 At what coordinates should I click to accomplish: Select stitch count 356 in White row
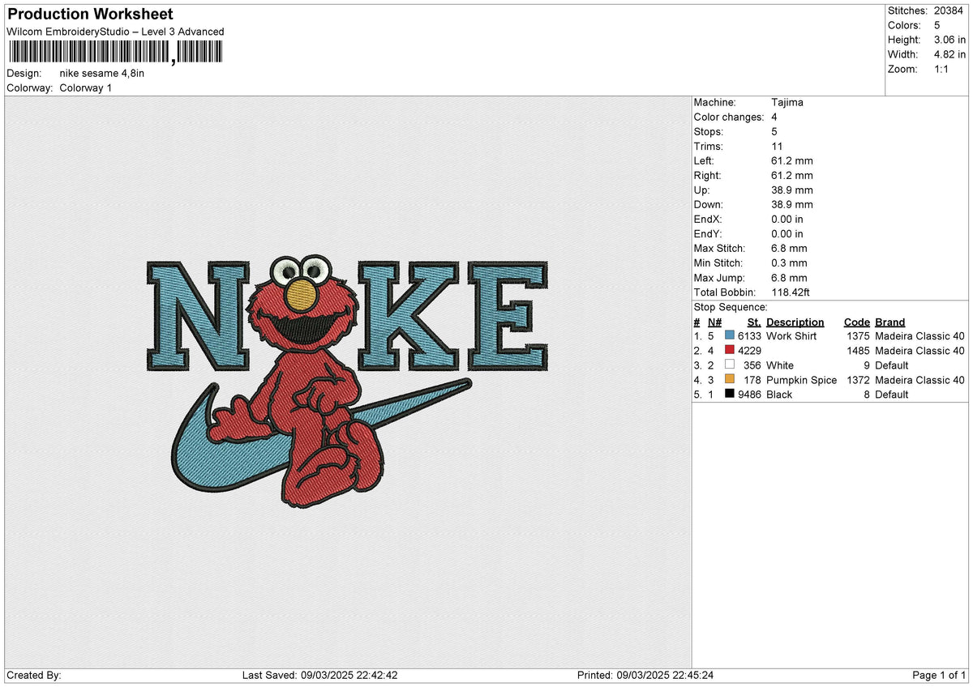click(x=752, y=365)
